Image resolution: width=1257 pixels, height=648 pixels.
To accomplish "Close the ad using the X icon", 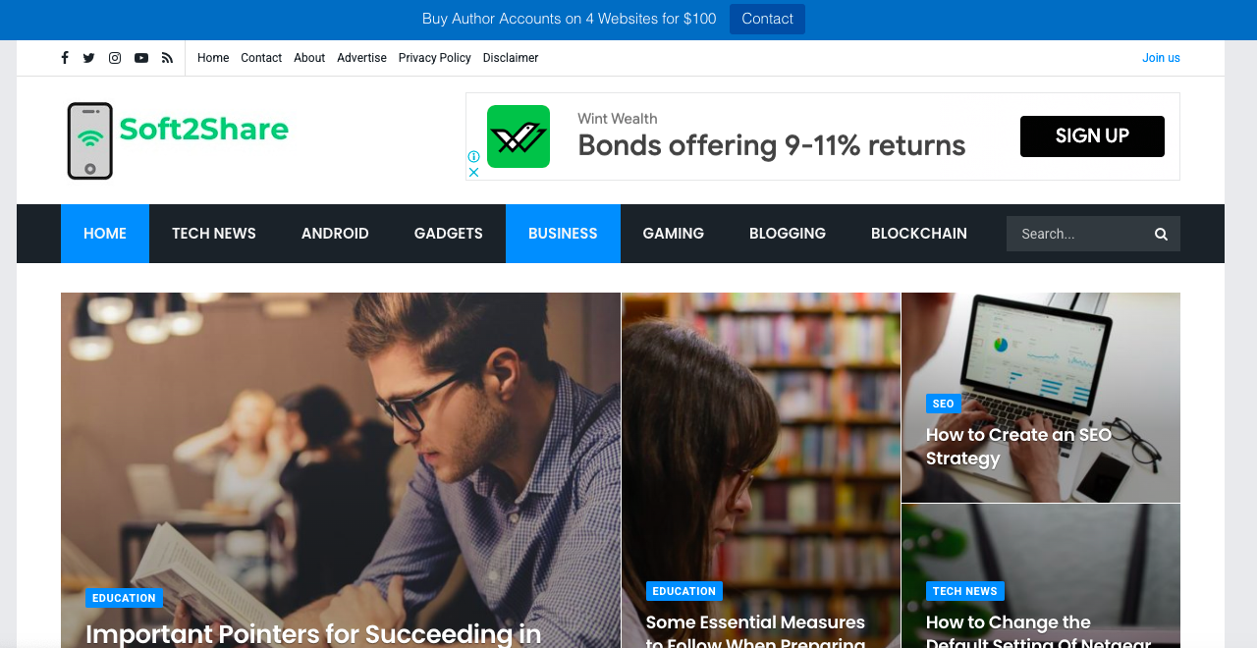I will [x=473, y=172].
